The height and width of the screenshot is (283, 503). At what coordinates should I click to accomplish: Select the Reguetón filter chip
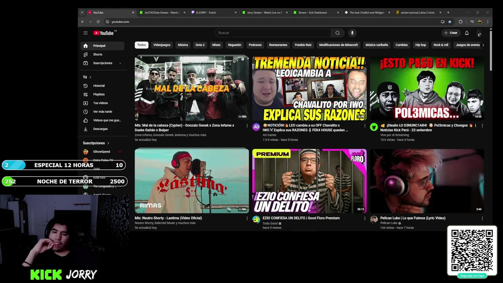click(235, 45)
